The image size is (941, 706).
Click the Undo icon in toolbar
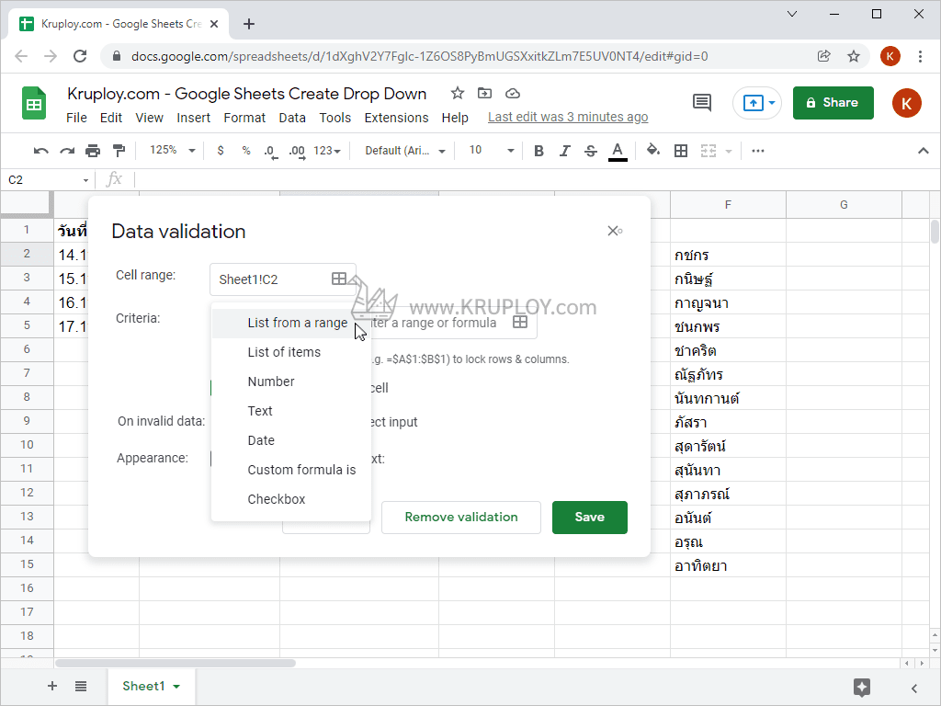(40, 151)
